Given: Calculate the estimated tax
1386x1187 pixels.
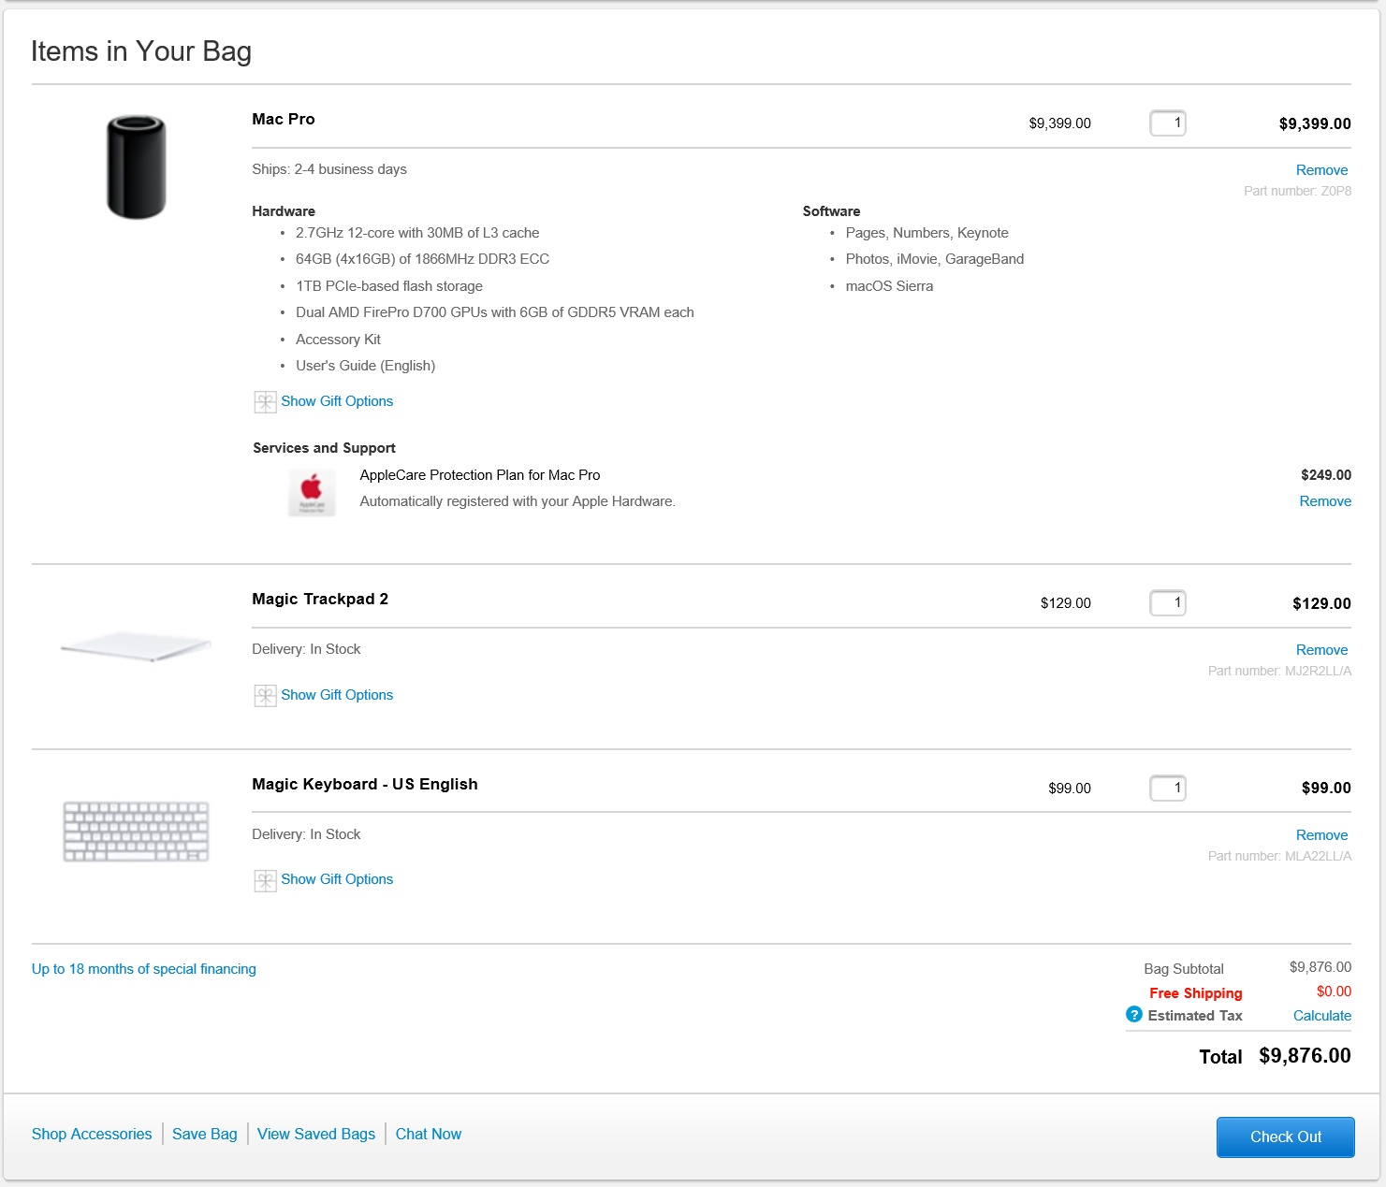Looking at the screenshot, I should pyautogui.click(x=1321, y=1016).
